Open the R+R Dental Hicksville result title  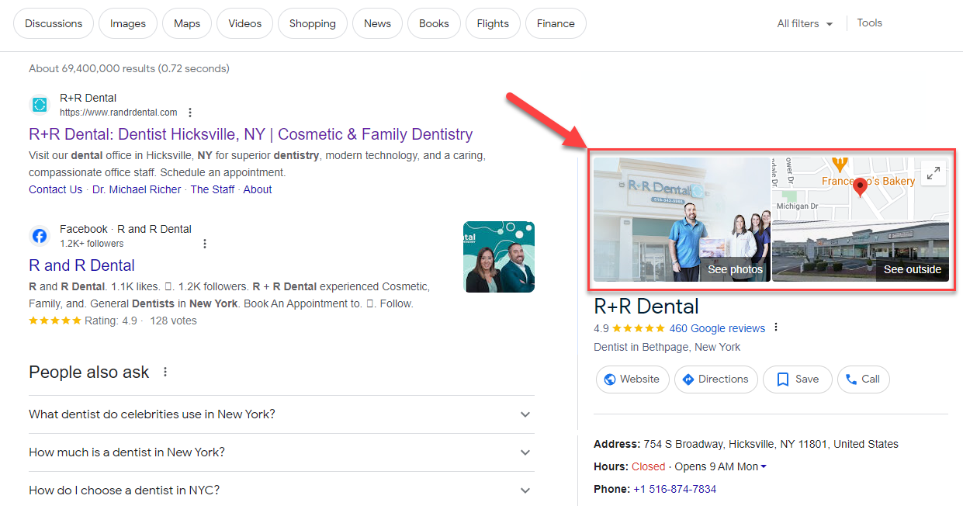(x=251, y=134)
